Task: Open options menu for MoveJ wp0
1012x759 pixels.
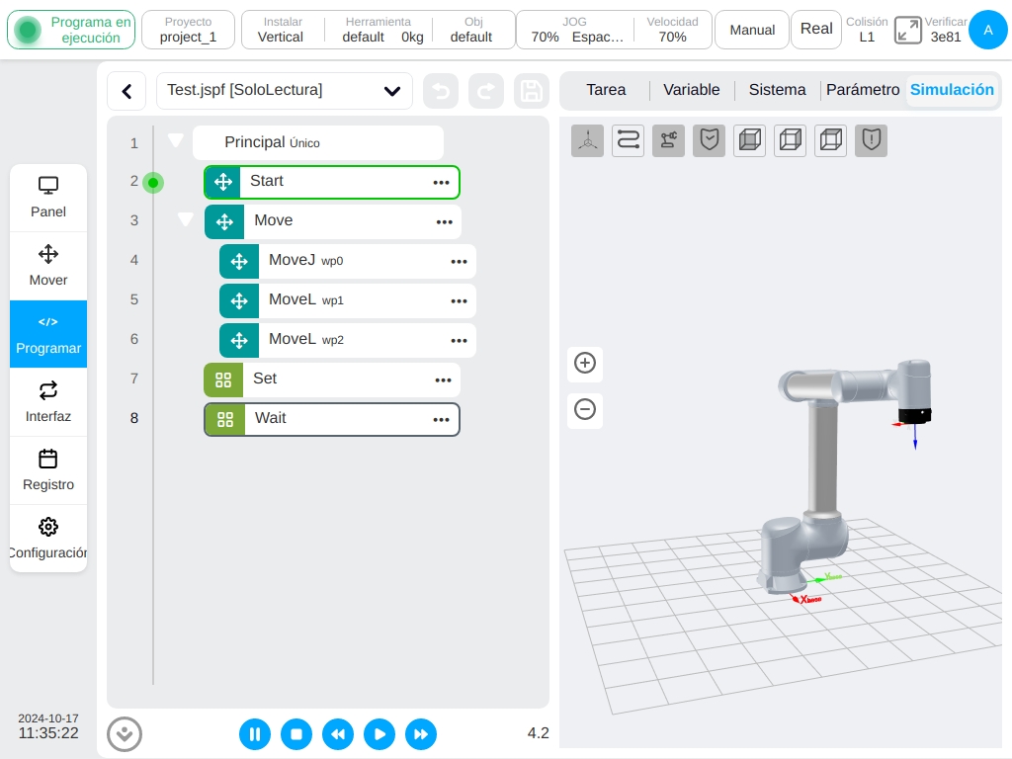Action: 459,261
